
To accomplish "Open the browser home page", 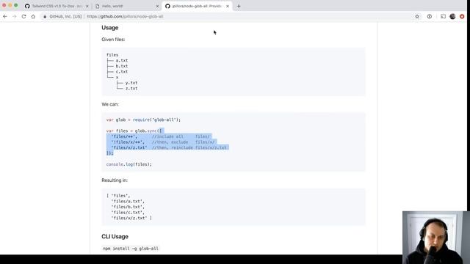I will pos(33,16).
